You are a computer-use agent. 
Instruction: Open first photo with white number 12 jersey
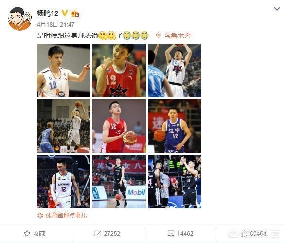tap(64, 71)
